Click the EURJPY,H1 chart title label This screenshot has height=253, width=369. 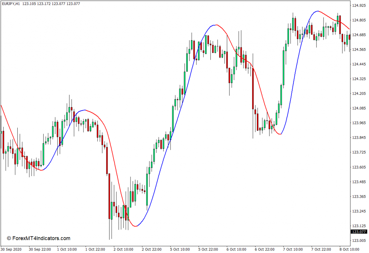coord(11,4)
